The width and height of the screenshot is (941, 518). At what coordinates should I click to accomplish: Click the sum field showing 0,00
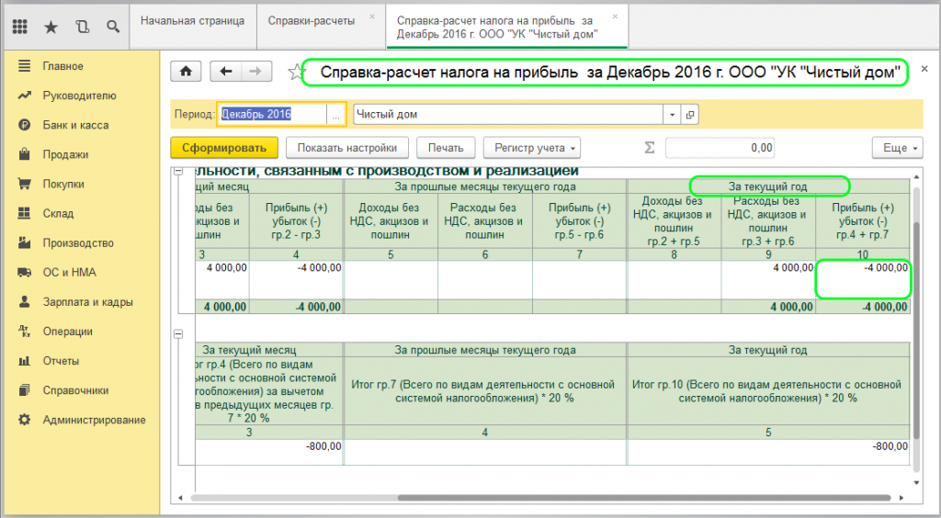click(720, 148)
